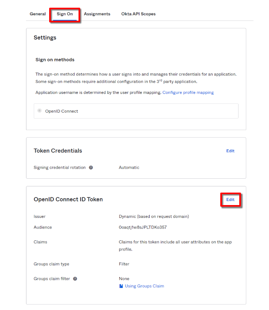Select the OpenID Connect radio button

point(40,111)
